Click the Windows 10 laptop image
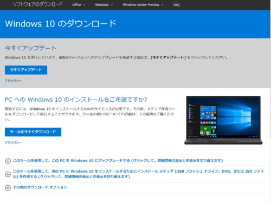The width and height of the screenshot is (271, 203). (223, 120)
